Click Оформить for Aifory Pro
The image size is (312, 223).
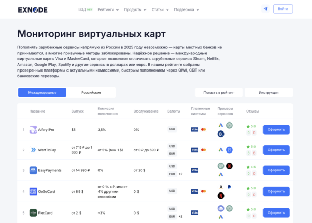tap(276, 130)
